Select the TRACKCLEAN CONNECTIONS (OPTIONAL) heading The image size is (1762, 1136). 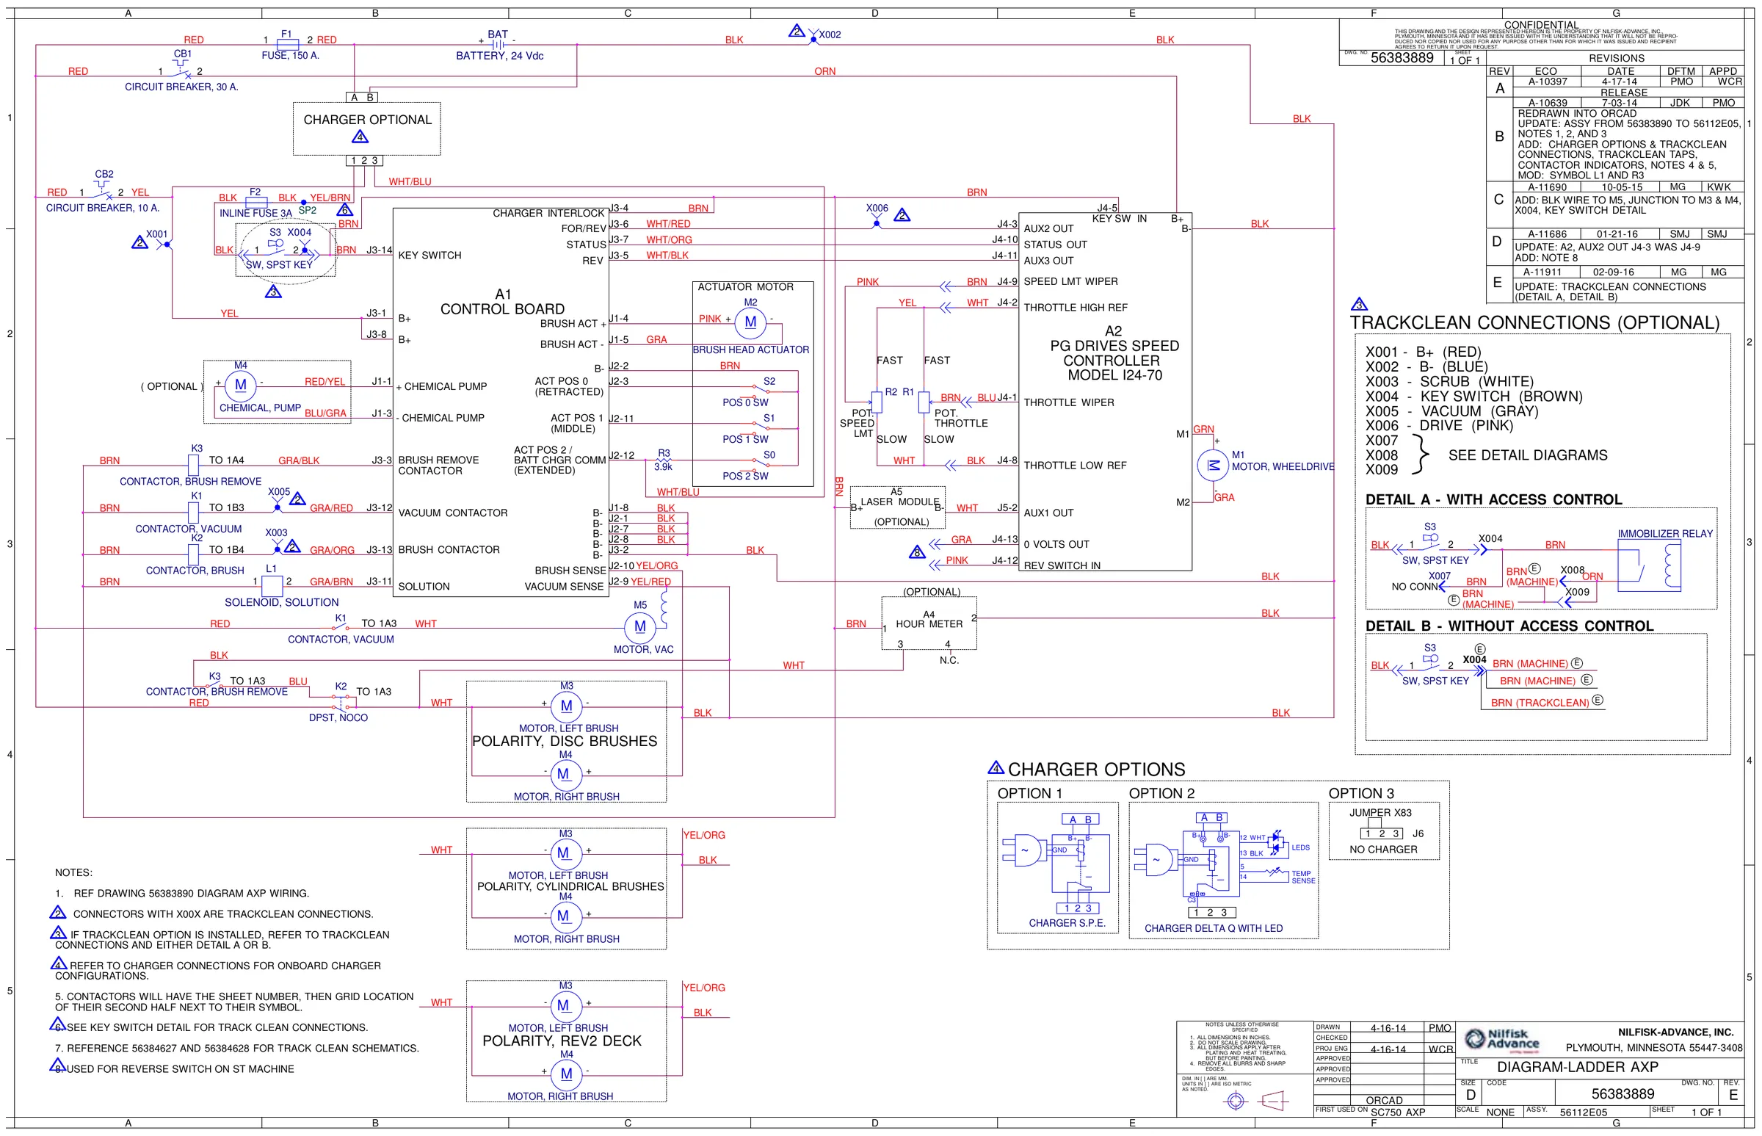point(1534,323)
